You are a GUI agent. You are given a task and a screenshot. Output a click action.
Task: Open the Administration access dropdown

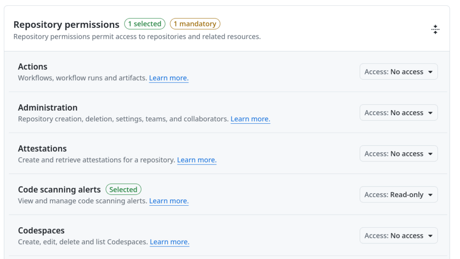tap(399, 112)
